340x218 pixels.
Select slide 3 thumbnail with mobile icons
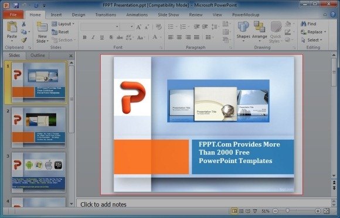(39, 172)
